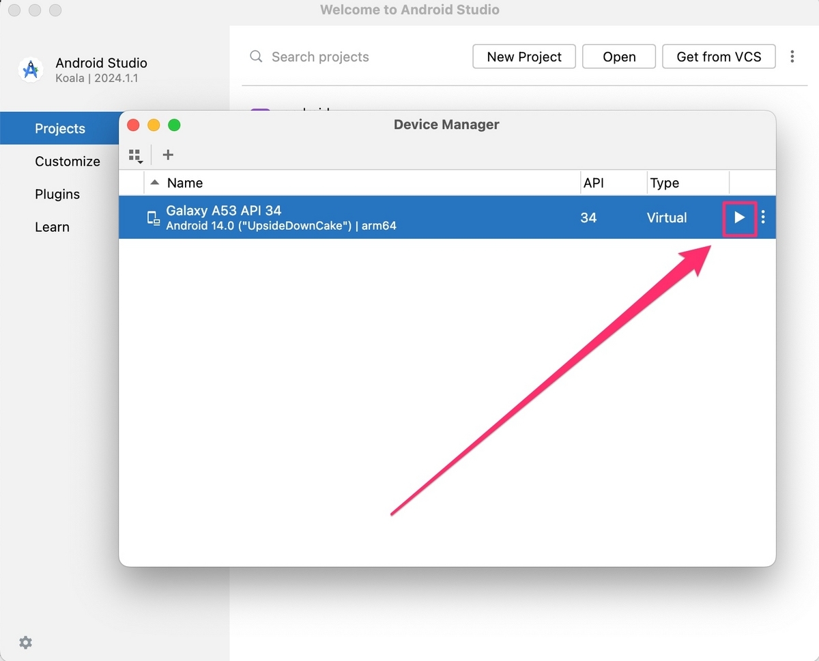
Task: Click the Virtual type cell
Action: [x=667, y=218]
